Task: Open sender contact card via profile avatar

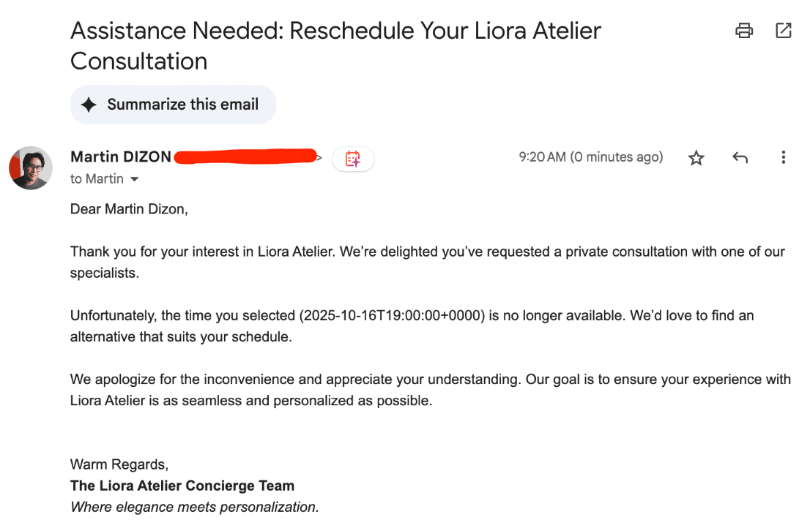Action: point(30,167)
